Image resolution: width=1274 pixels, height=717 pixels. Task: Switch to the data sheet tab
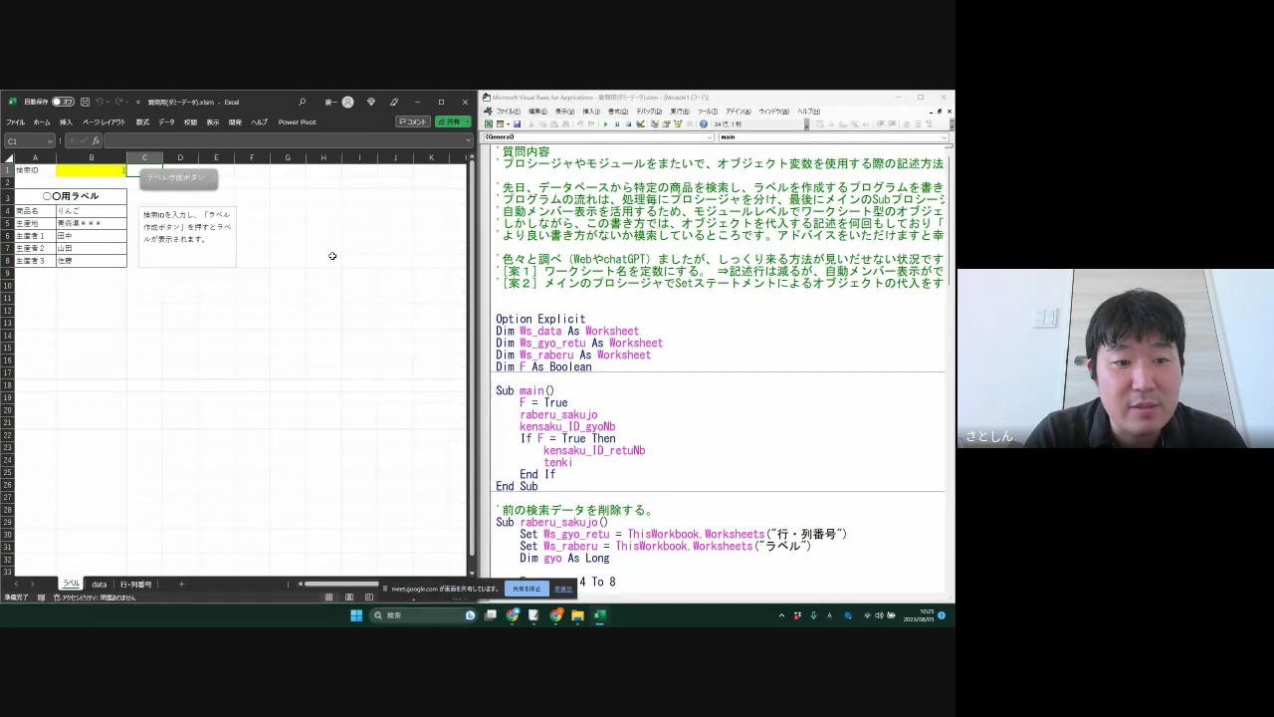[100, 585]
